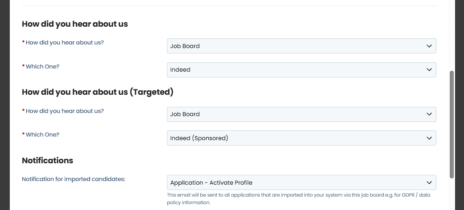Click top 'How did you hear about us' heading
Screen dimensions: 464x210
(x=75, y=24)
